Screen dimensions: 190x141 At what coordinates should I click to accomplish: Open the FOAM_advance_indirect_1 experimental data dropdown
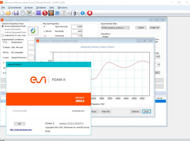coord(115,28)
